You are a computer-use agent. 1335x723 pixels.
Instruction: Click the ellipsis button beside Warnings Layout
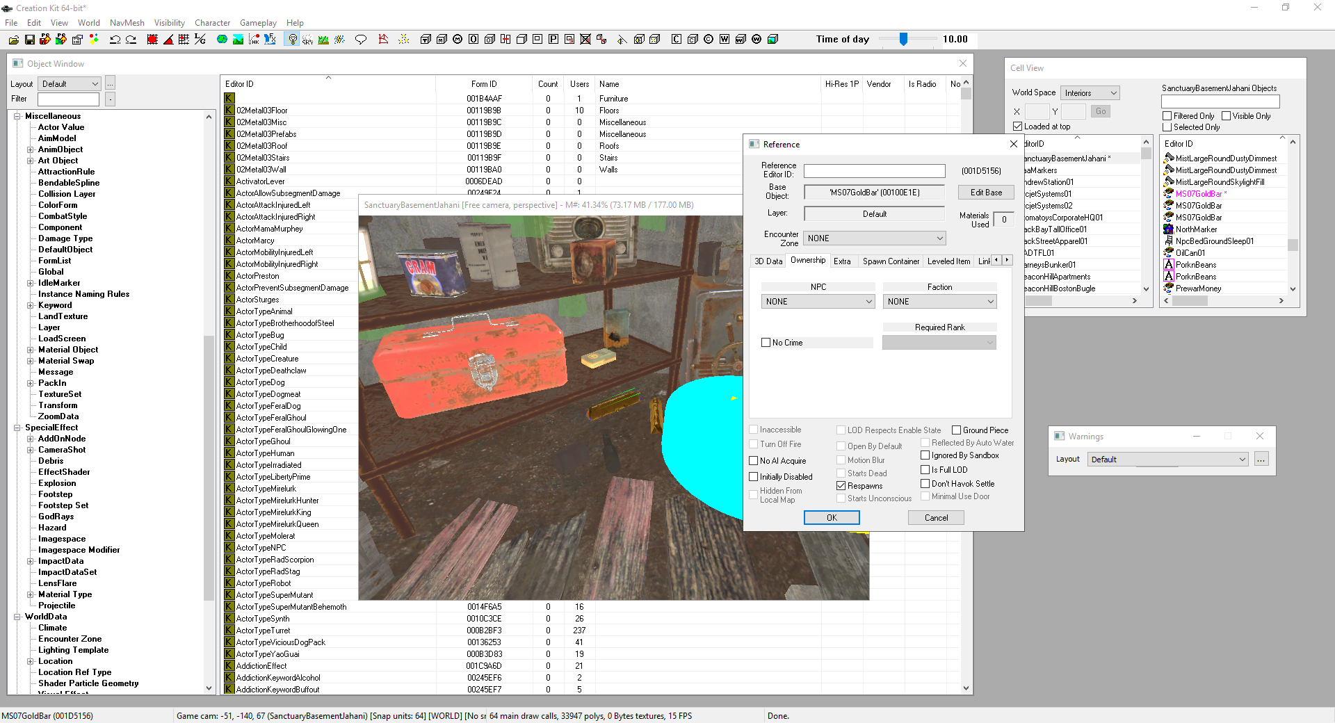(1261, 460)
